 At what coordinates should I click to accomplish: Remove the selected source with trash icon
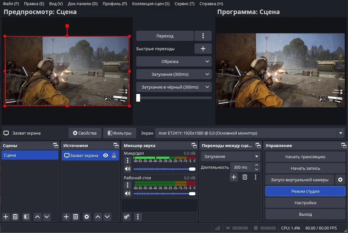[x=75, y=217]
